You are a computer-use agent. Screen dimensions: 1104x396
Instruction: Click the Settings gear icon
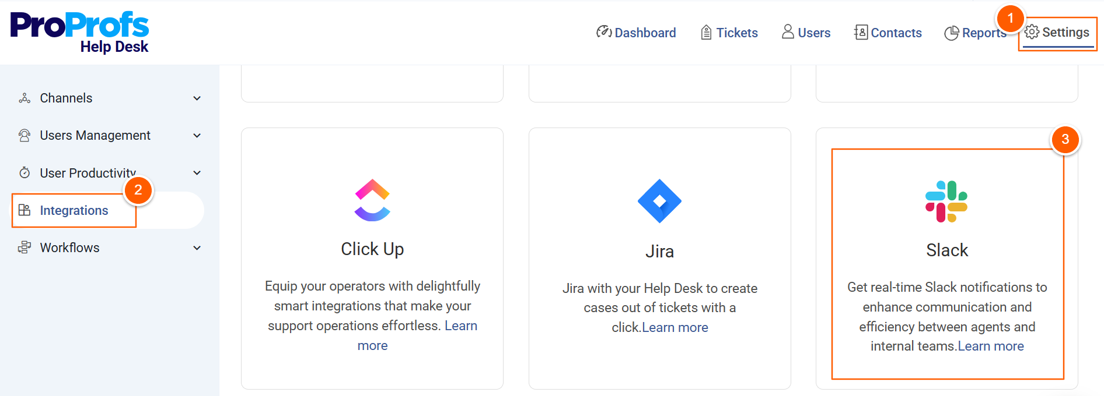coord(1032,32)
